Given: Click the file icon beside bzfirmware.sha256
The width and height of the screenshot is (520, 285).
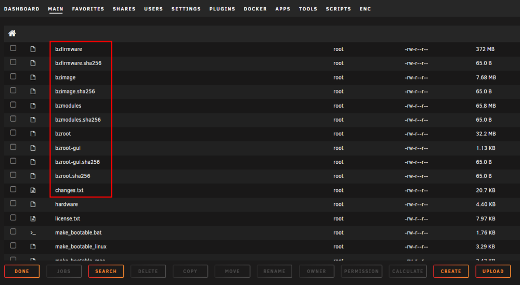Looking at the screenshot, I should coord(33,63).
